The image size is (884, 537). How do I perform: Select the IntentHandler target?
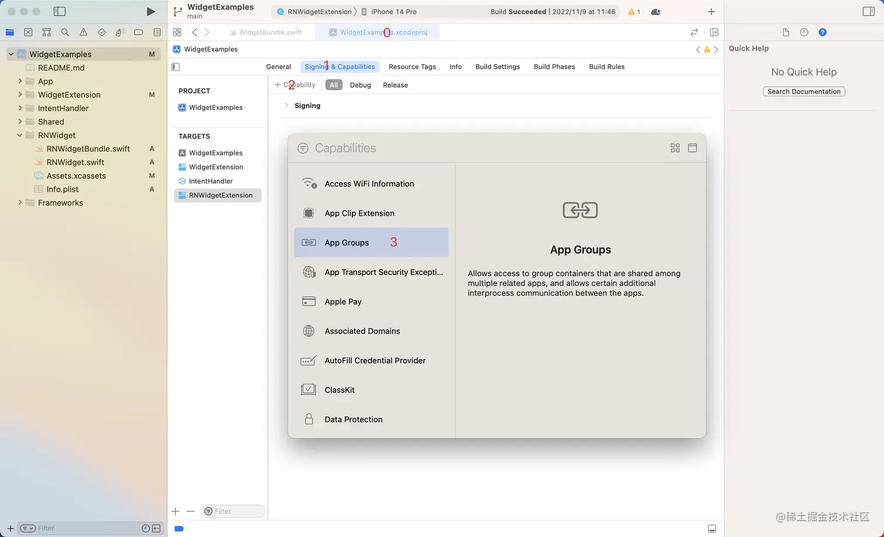coord(210,181)
